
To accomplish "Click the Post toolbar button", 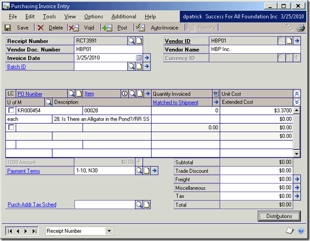I will [x=115, y=28].
